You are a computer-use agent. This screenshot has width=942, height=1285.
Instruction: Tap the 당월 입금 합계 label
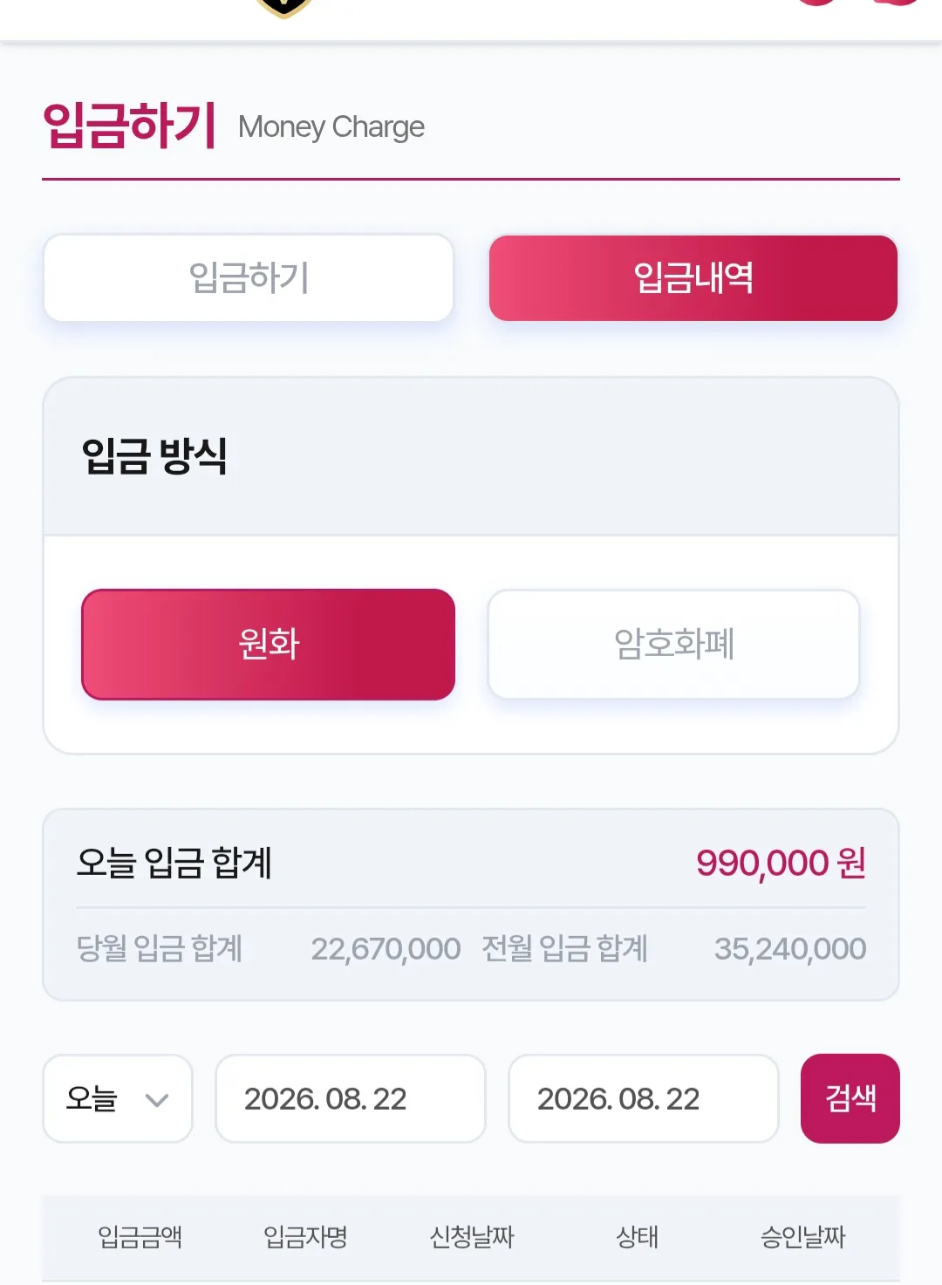click(x=160, y=948)
